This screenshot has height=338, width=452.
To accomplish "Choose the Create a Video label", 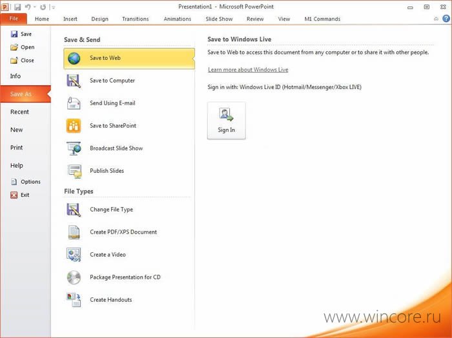I will point(108,255).
